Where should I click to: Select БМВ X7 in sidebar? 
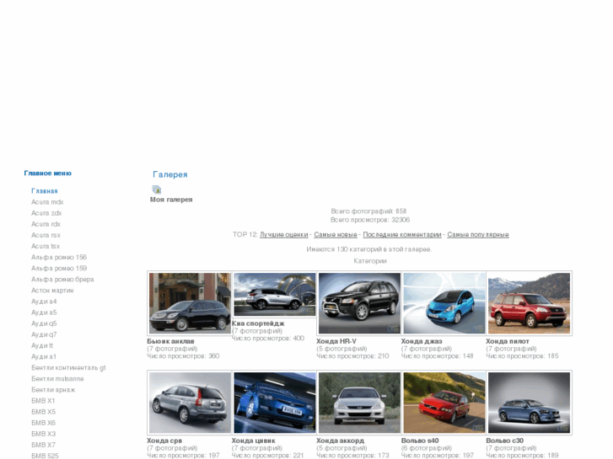click(x=43, y=445)
